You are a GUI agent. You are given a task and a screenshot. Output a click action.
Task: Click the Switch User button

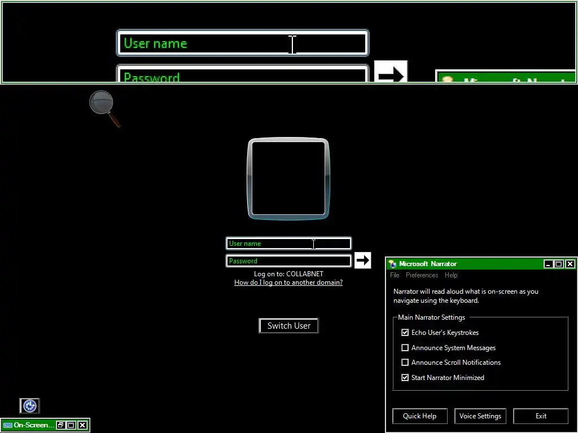(288, 326)
